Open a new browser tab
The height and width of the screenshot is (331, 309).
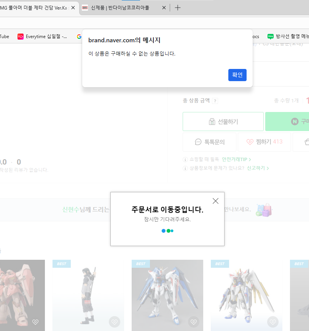click(177, 8)
